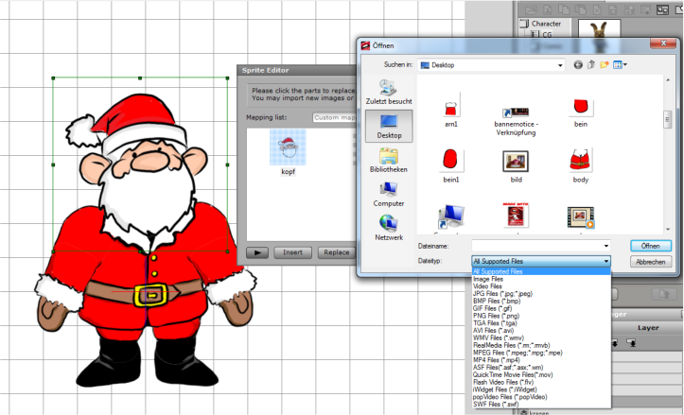The width and height of the screenshot is (684, 415).
Task: Create a new folder in the dialog
Action: (604, 65)
